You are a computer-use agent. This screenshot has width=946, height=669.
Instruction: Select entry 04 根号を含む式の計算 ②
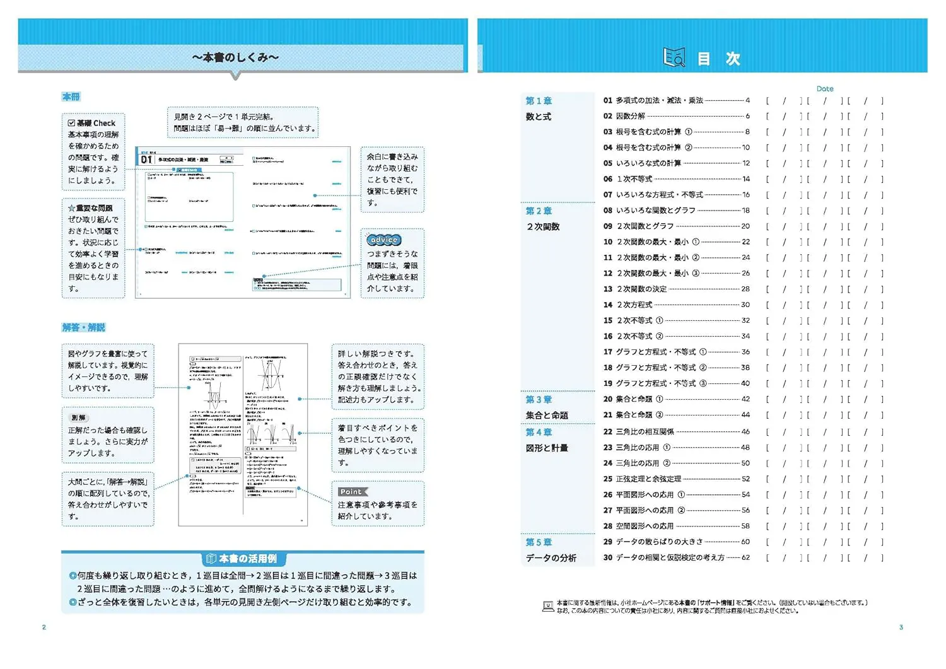pyautogui.click(x=676, y=148)
